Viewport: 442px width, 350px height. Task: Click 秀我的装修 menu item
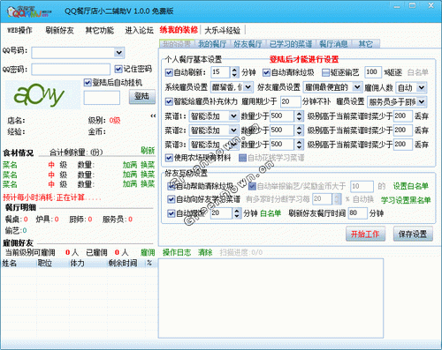[179, 30]
